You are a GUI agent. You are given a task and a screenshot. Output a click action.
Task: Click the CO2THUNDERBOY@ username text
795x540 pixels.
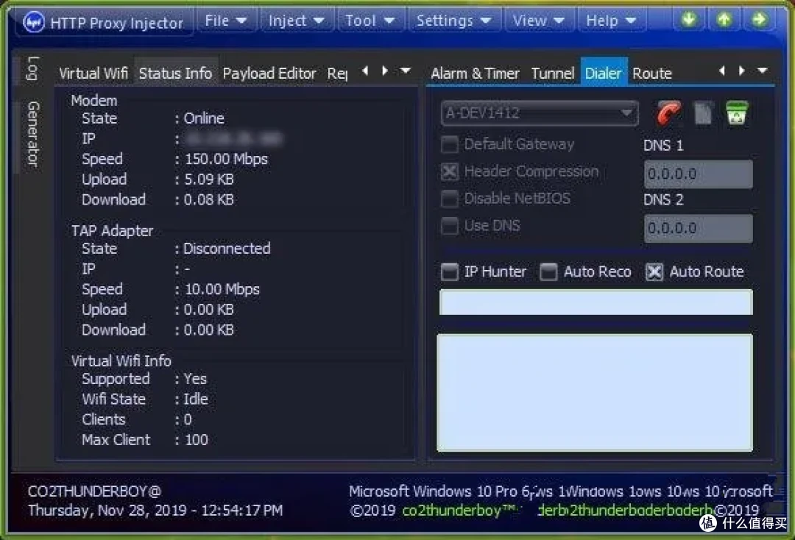94,491
